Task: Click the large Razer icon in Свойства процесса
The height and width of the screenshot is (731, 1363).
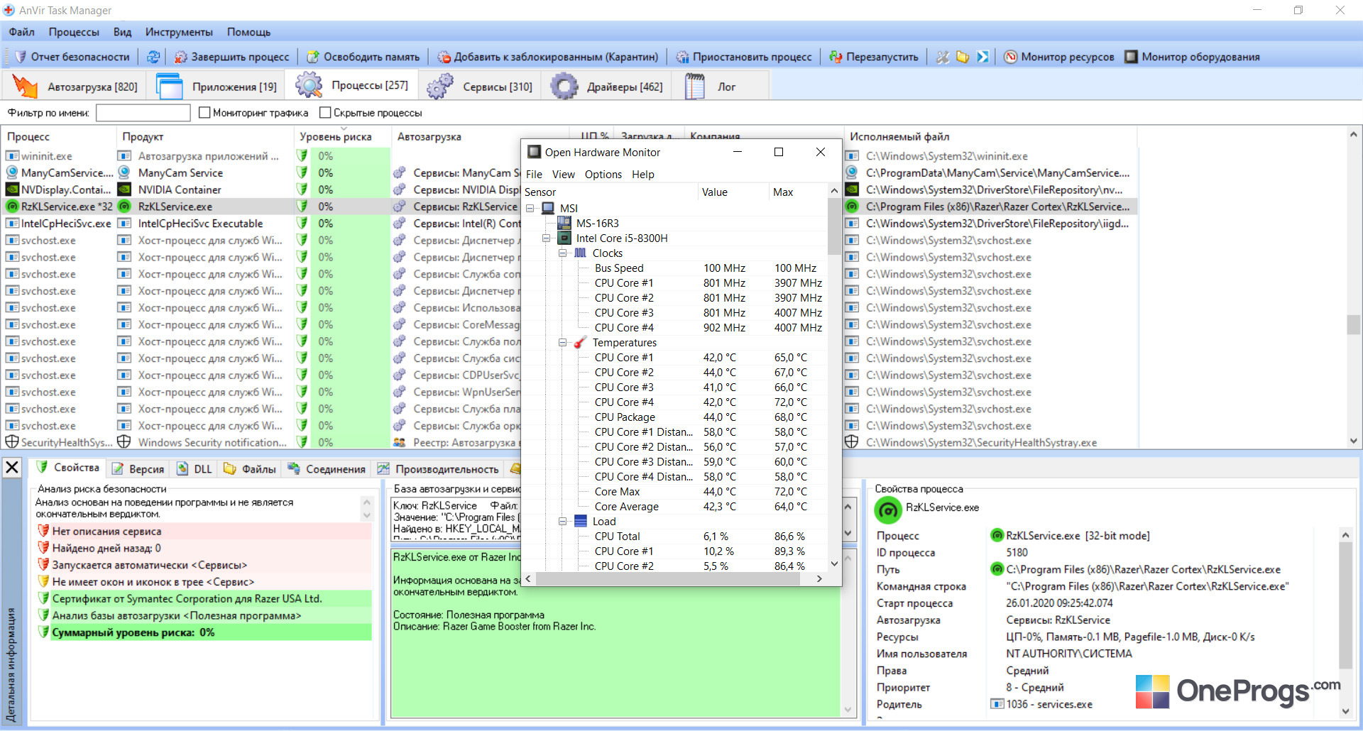Action: [888, 510]
